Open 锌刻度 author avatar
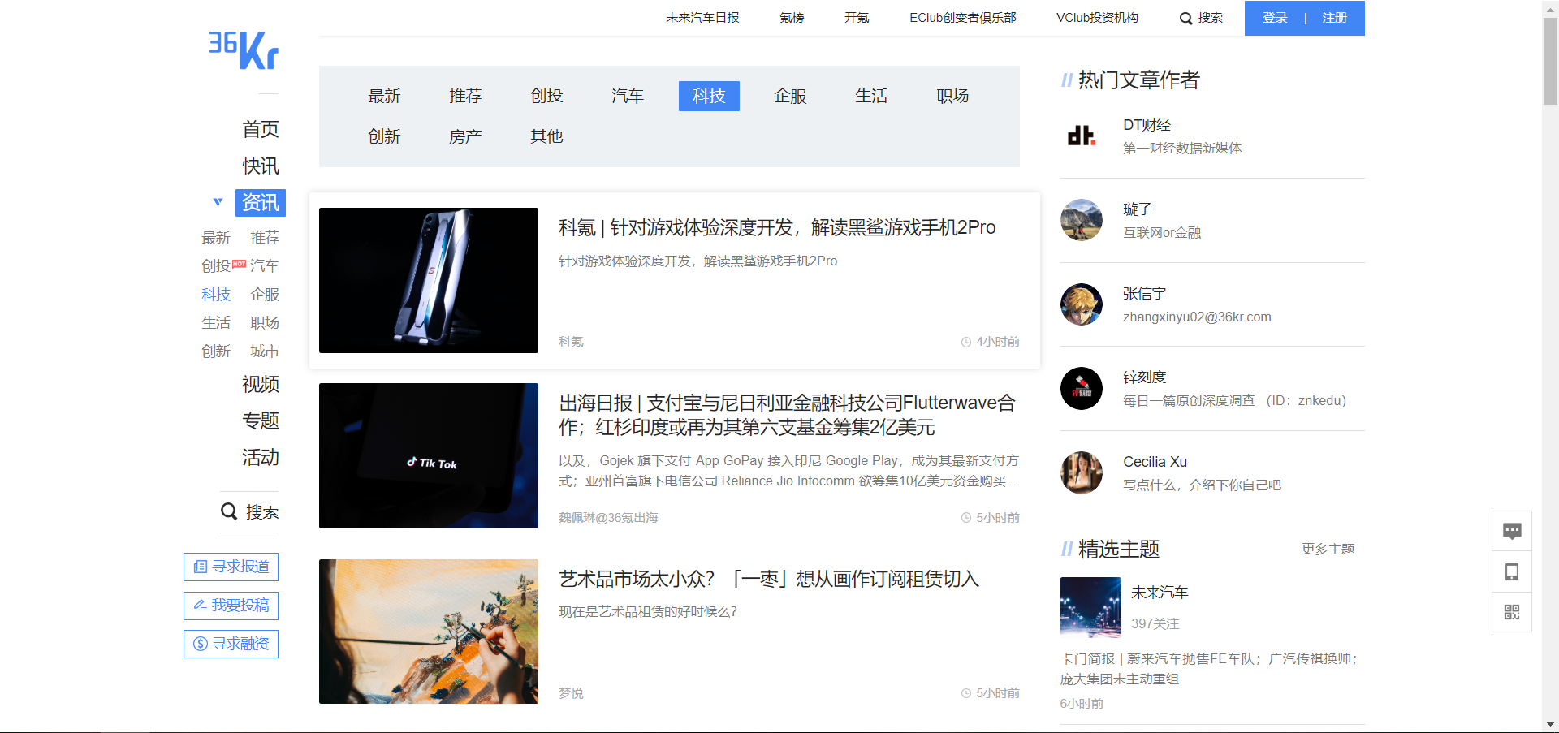The width and height of the screenshot is (1559, 733). 1082,388
